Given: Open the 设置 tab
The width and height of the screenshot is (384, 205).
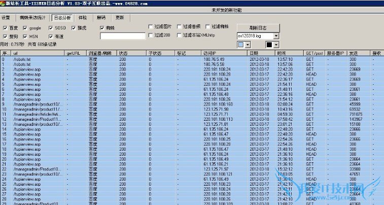Looking at the screenshot, I should pyautogui.click(x=6, y=18).
